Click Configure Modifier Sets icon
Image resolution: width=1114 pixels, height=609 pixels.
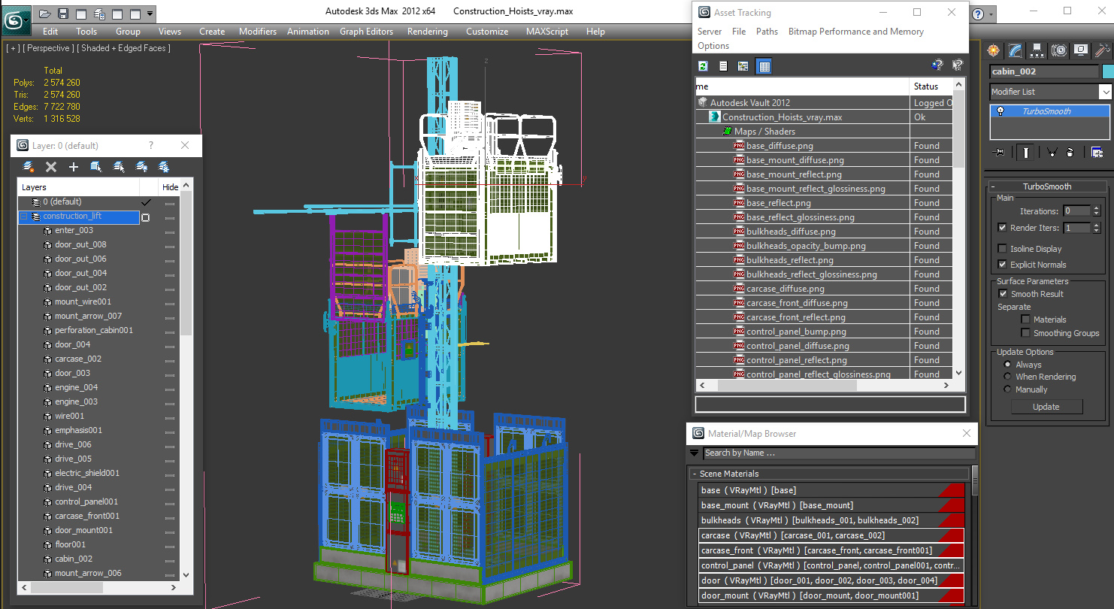(1097, 152)
